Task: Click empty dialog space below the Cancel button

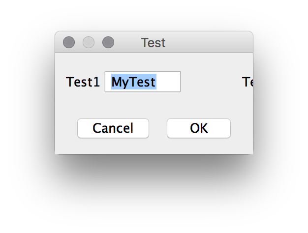Action: click(x=113, y=146)
